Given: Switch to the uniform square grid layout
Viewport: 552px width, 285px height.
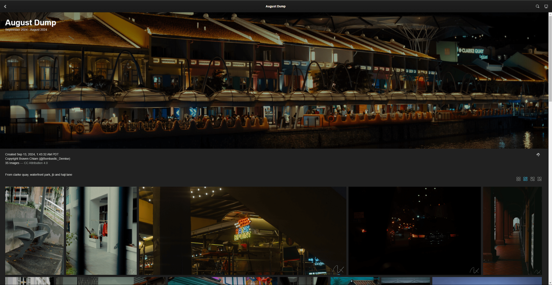Looking at the screenshot, I should click(518, 179).
